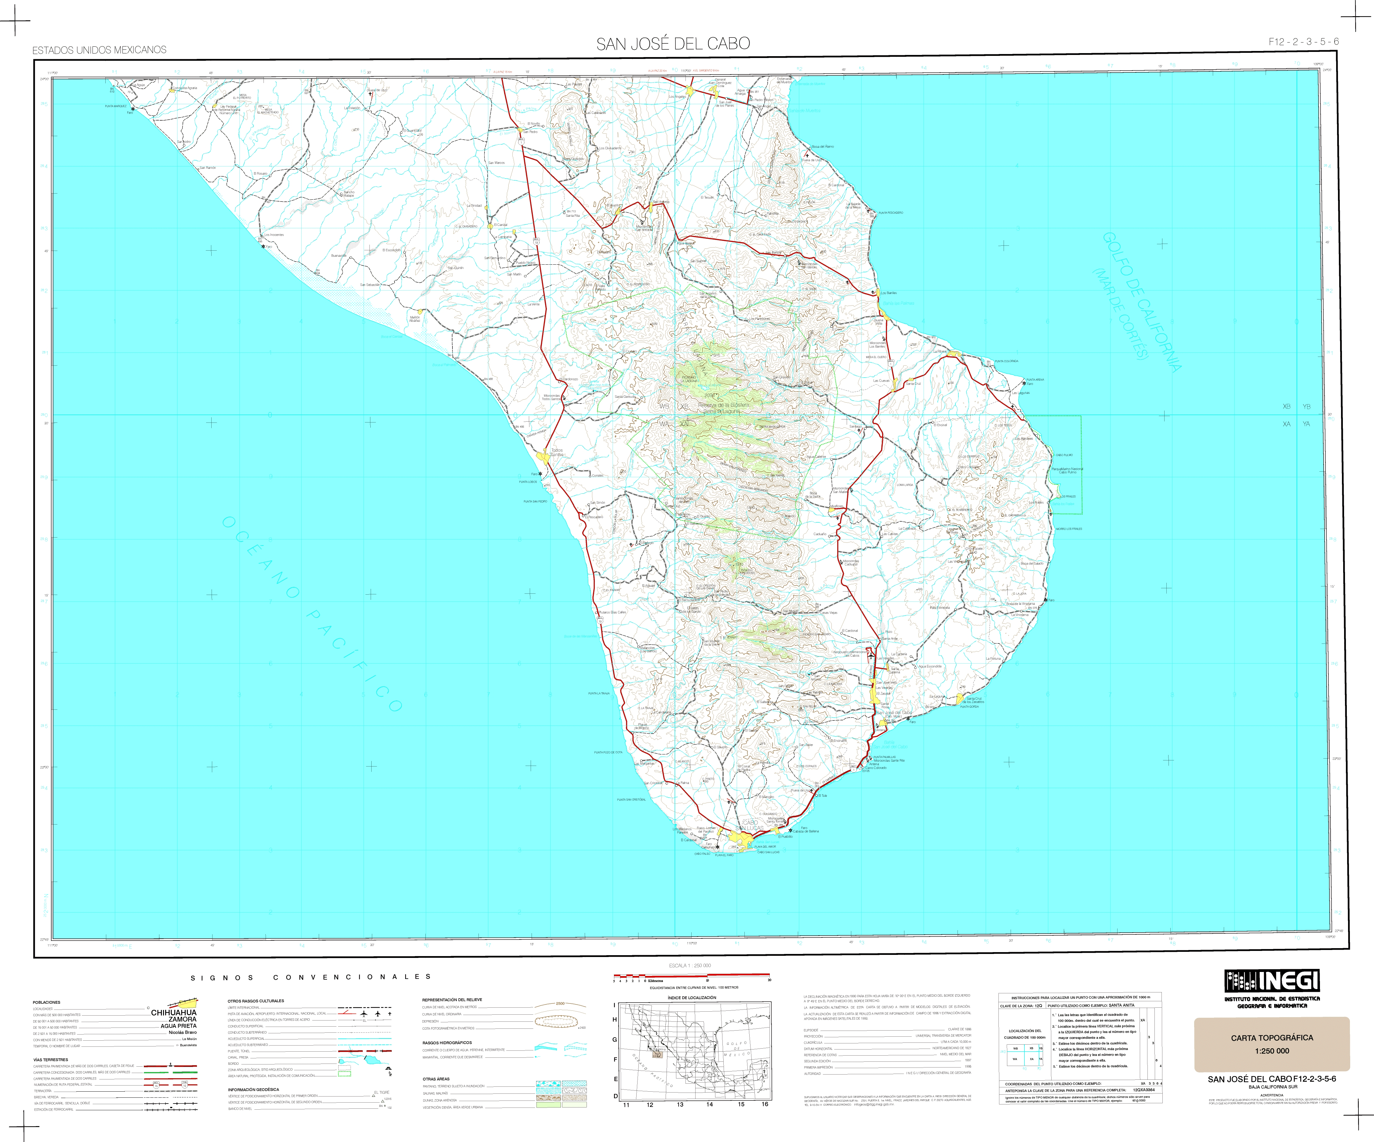Click the top-left registration crosshair mark
The width and height of the screenshot is (1374, 1142).
14,22
